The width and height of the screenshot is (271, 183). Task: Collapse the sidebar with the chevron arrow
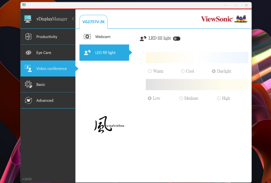73,19
